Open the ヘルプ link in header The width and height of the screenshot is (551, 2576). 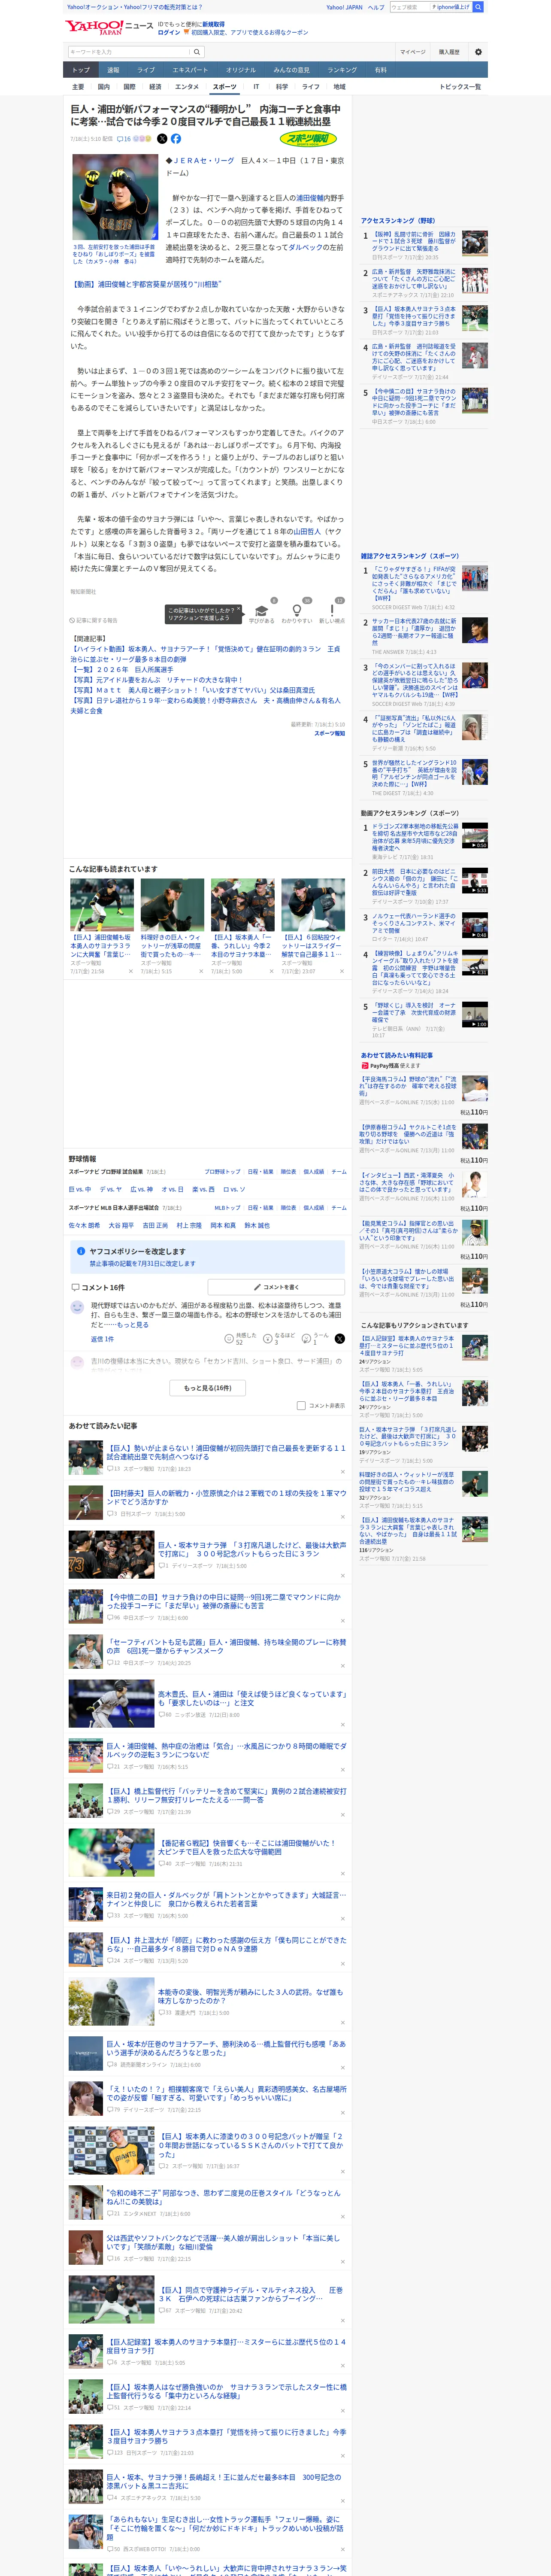point(376,7)
